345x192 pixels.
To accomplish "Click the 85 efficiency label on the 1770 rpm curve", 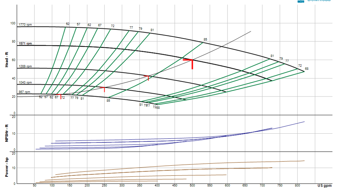I will [x=205, y=40].
